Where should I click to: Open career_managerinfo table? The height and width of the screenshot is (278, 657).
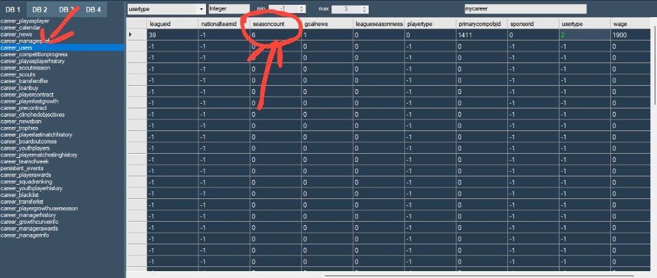25,235
